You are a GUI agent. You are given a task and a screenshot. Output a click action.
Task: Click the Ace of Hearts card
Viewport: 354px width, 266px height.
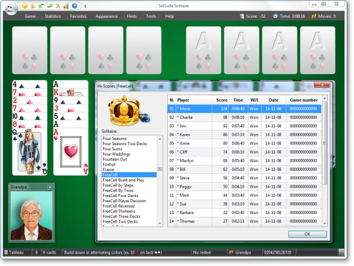click(x=71, y=152)
